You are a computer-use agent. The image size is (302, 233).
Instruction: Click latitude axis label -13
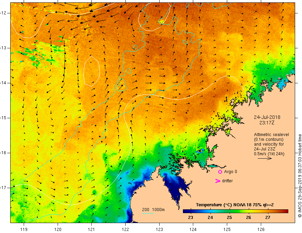tap(3, 48)
